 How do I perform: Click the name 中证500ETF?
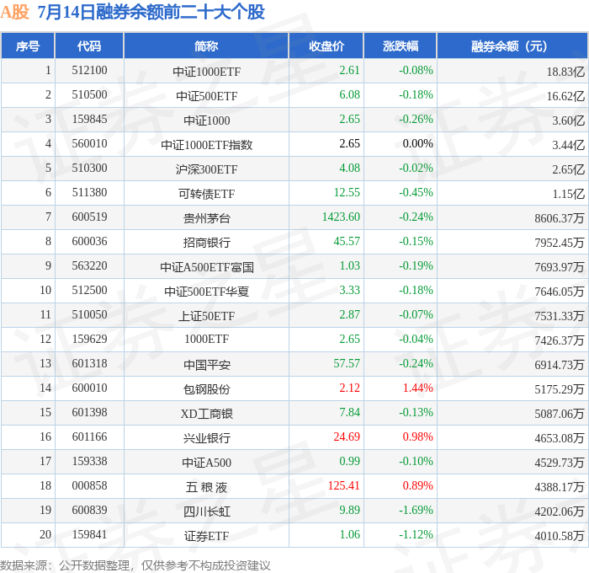207,96
